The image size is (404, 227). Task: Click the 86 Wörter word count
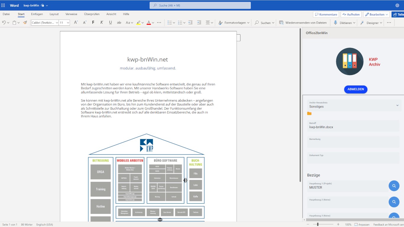click(27, 225)
